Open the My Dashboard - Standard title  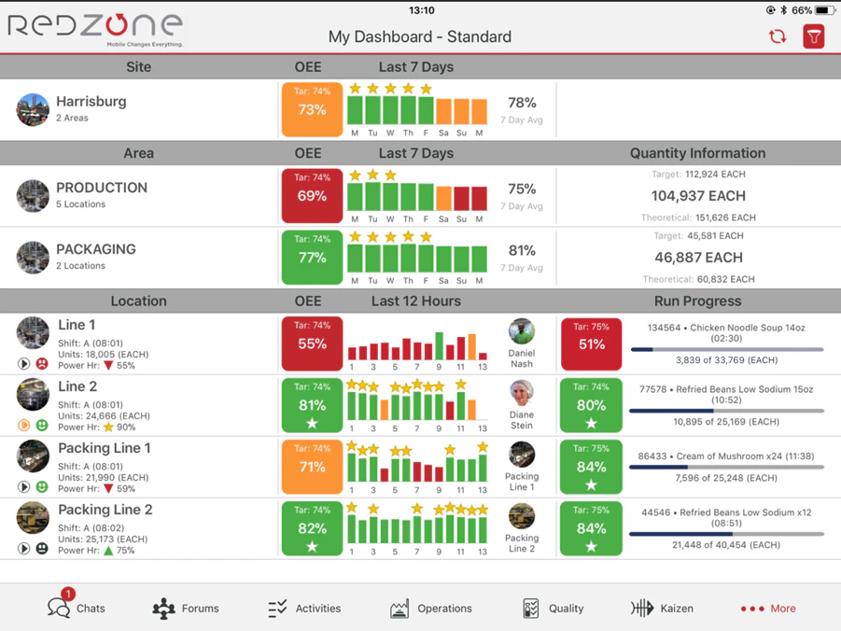tap(420, 36)
